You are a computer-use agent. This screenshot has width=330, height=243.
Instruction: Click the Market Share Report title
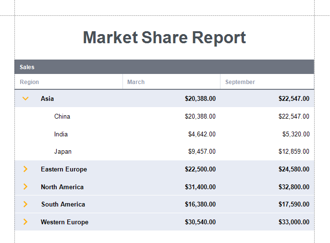tap(164, 37)
